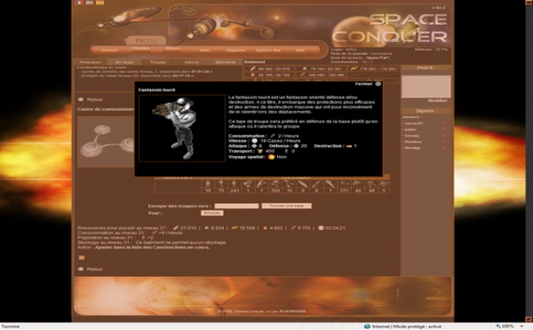Screen dimensions: 533x330
Task: Click the clock icon beside 03:24:21
Action: (321, 228)
